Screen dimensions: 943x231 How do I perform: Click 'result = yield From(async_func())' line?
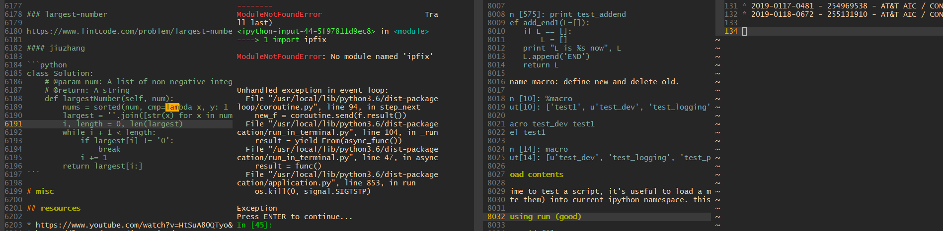pos(328,141)
